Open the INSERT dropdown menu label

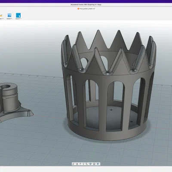coord(9,18)
